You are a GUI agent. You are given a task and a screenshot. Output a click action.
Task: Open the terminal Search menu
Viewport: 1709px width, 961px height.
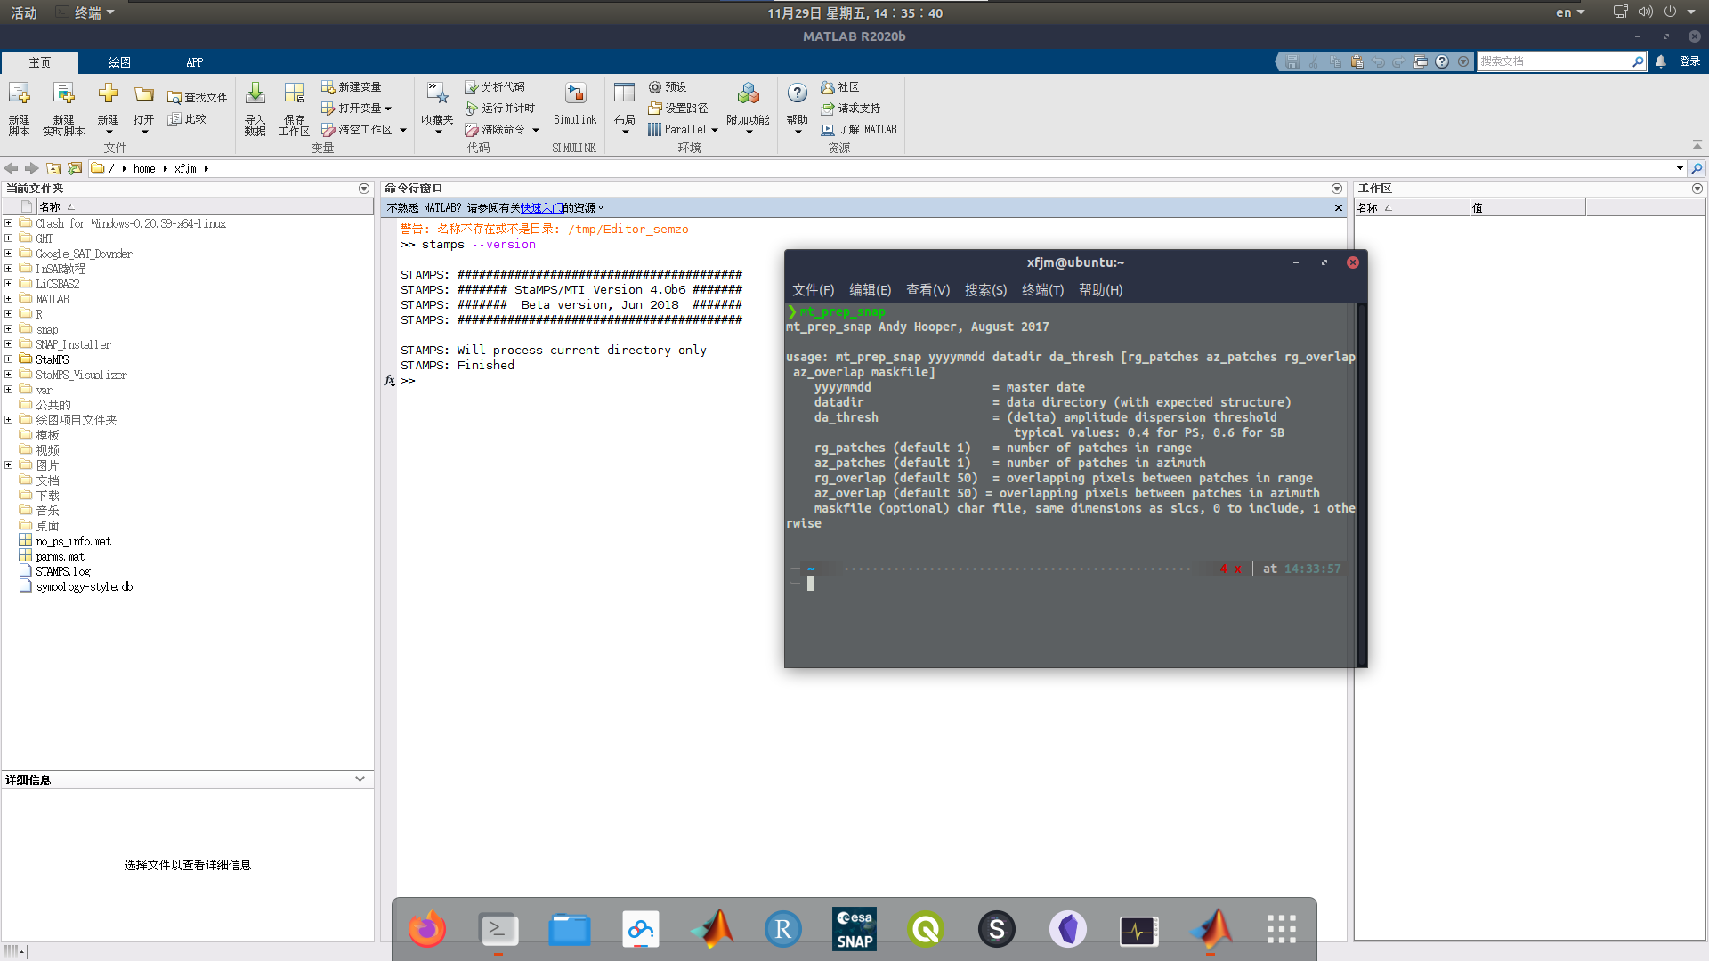(x=985, y=290)
